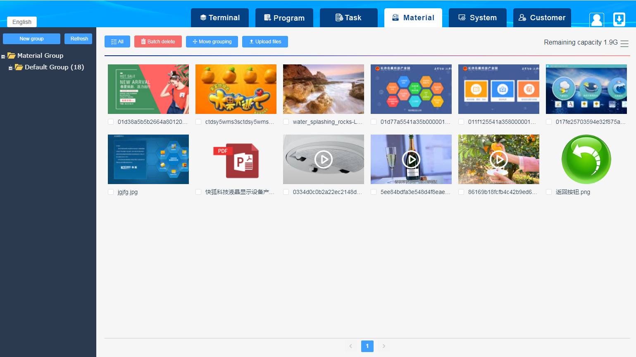Image resolution: width=636 pixels, height=357 pixels.
Task: Switch to the Terminal tab
Action: pyautogui.click(x=220, y=18)
